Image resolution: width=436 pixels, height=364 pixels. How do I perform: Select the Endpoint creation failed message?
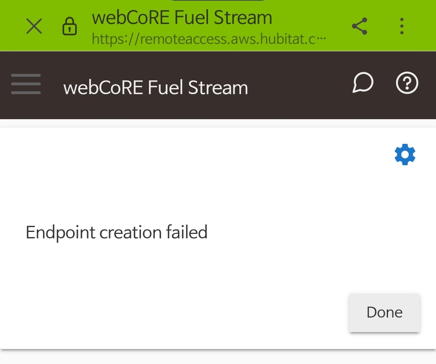116,232
